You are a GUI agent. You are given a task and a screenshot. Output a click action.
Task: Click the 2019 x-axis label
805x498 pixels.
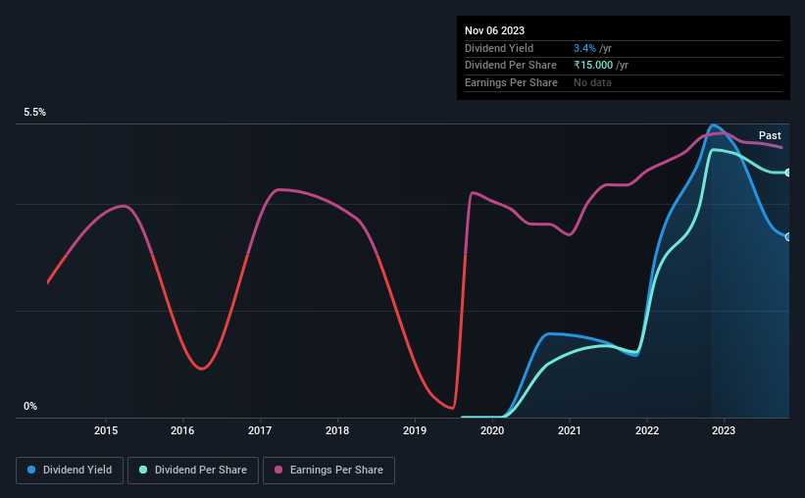(415, 430)
